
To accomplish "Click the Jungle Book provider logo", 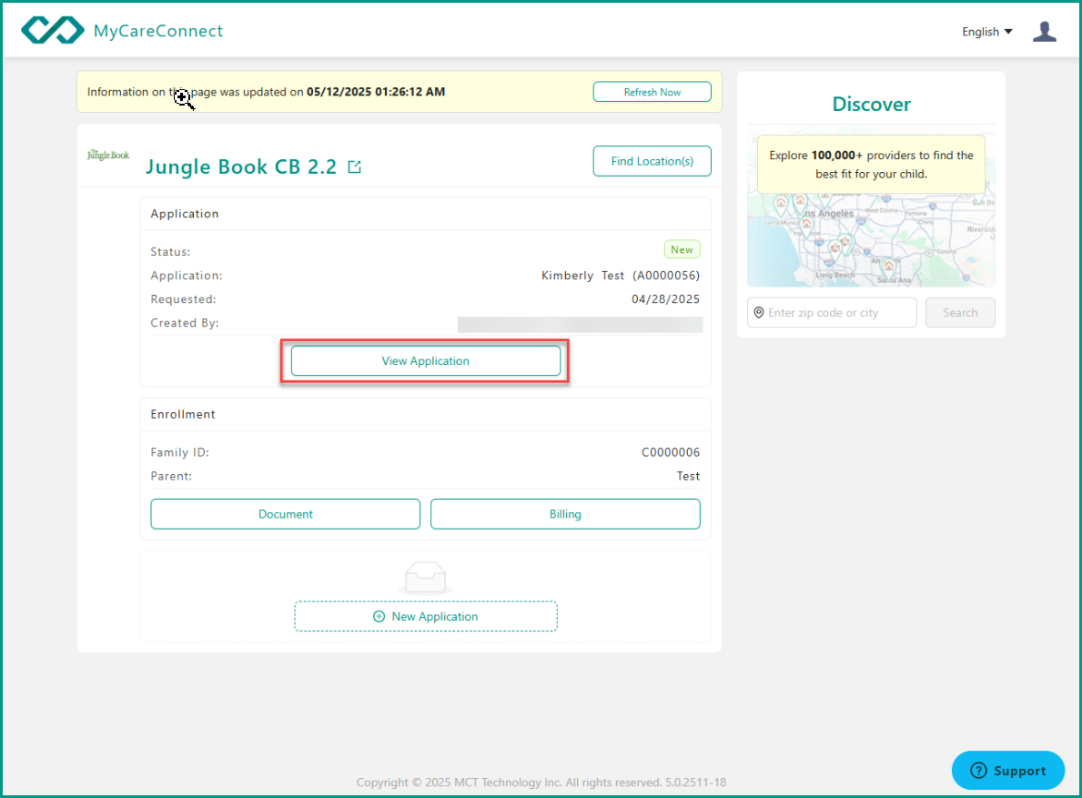I will click(108, 155).
